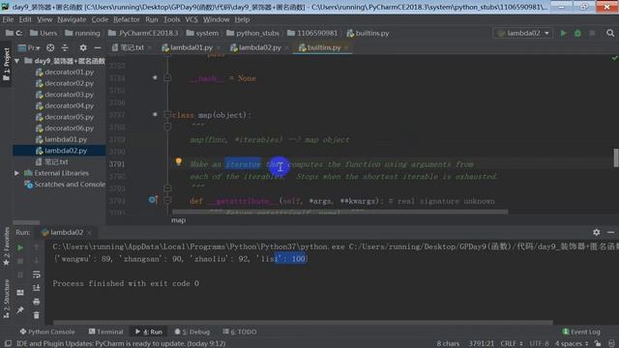This screenshot has width=619, height=348.
Task: Collapse all in Project panel
Action: (65, 47)
